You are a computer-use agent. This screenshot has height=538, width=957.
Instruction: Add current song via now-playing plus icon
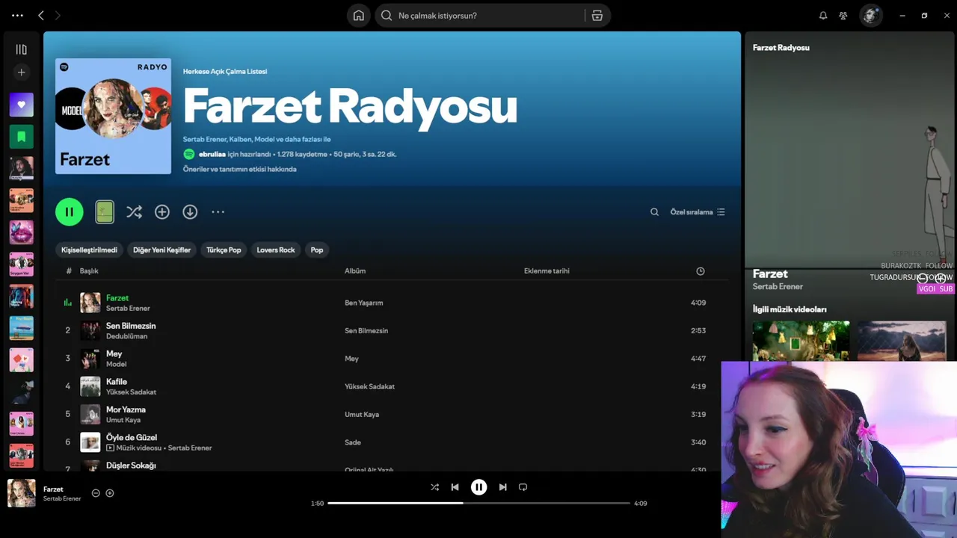coord(110,493)
